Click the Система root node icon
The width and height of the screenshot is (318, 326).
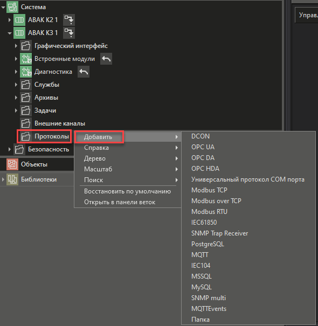(12, 7)
